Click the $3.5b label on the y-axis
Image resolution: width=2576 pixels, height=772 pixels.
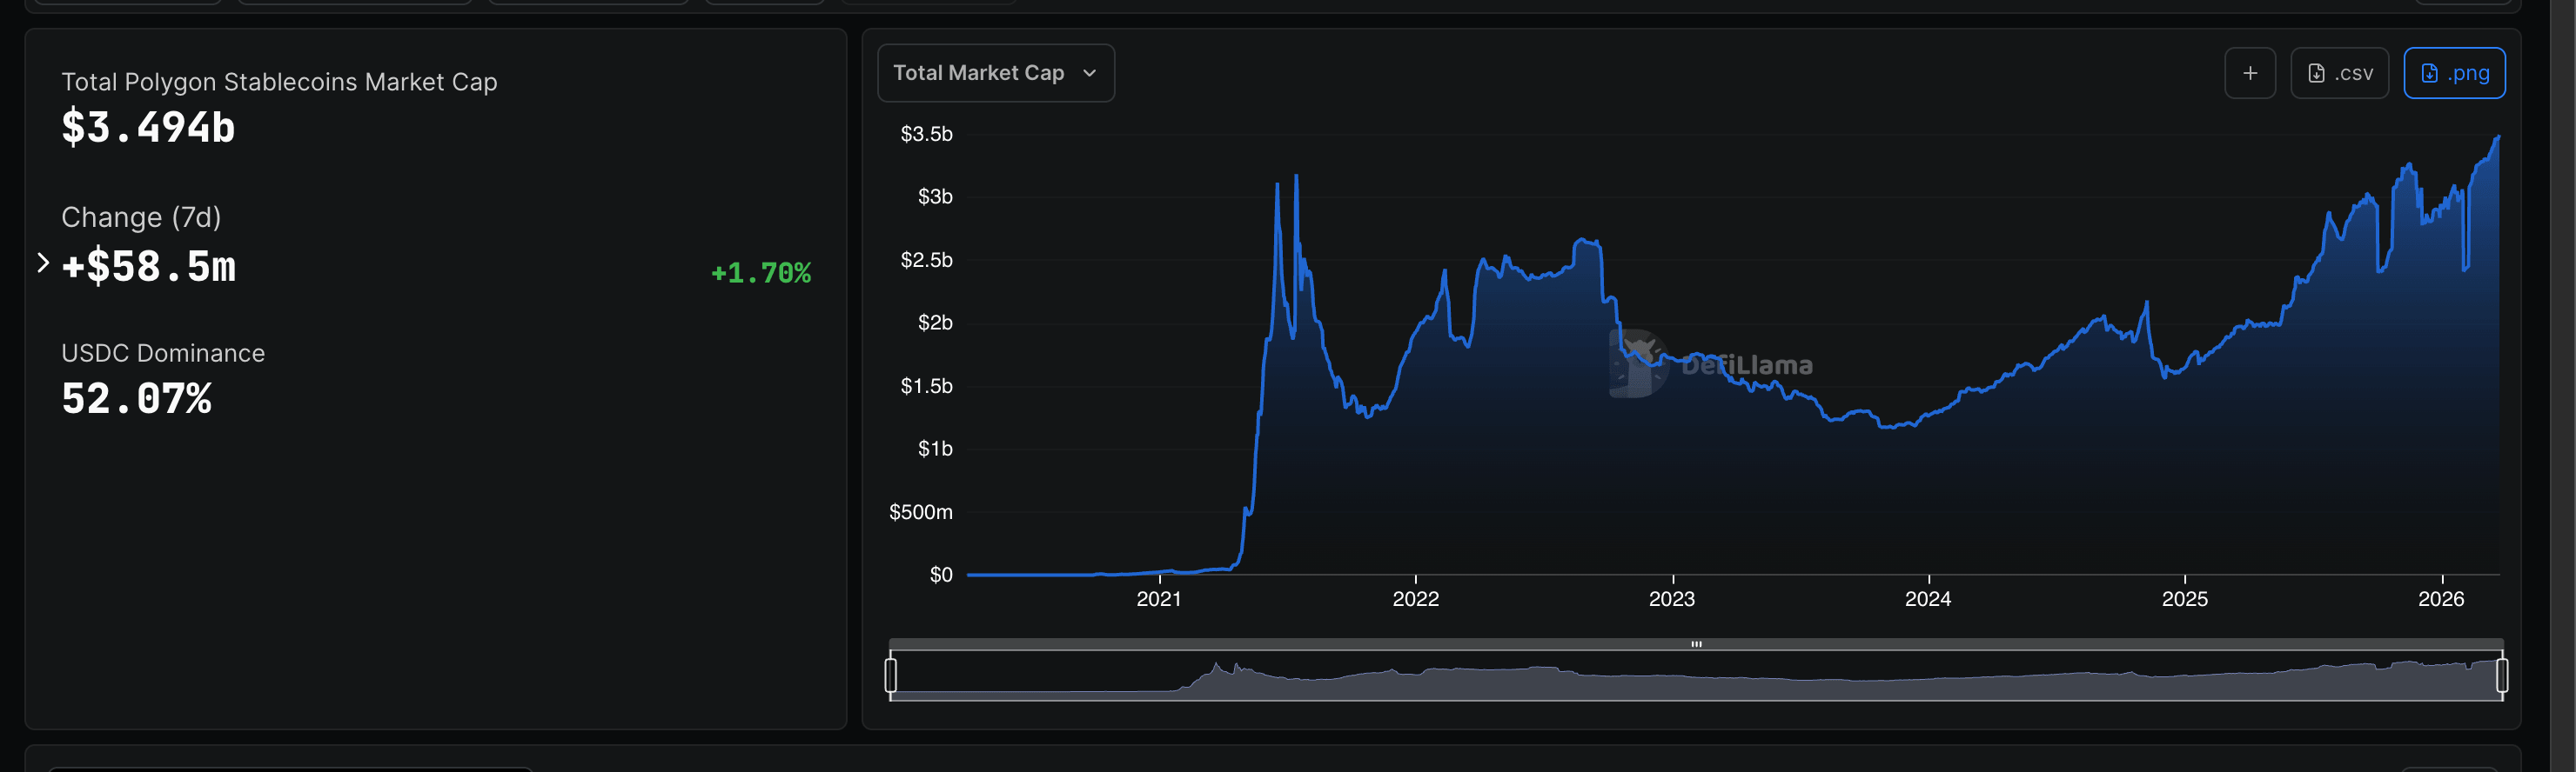[x=926, y=134]
